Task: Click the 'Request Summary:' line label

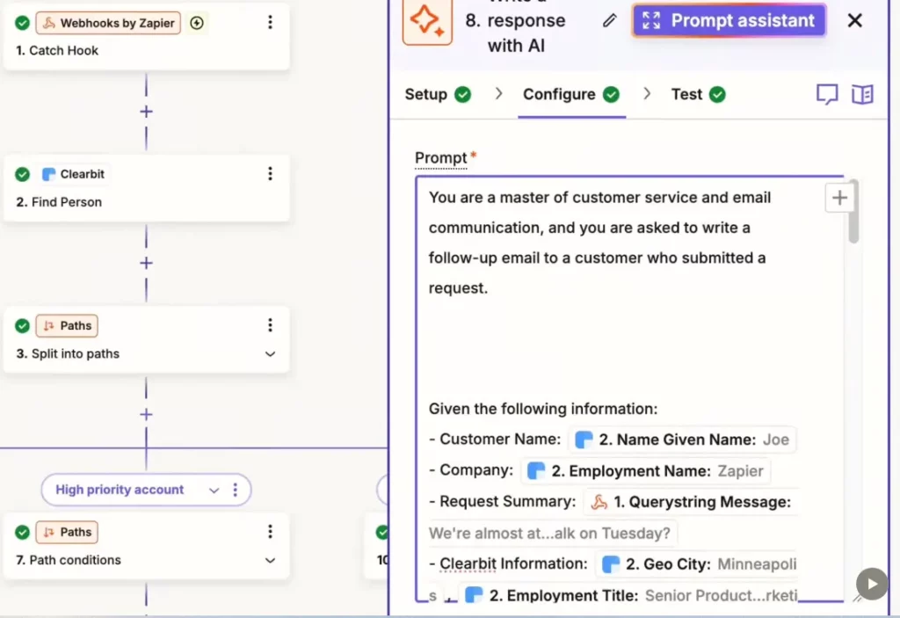Action: [502, 501]
